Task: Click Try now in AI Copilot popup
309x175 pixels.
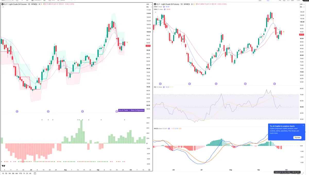Action: tap(297, 137)
